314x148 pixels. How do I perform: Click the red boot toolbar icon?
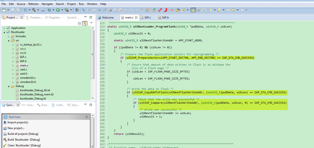pyautogui.click(x=166, y=10)
